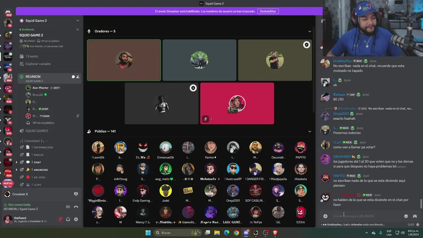This screenshot has width=423, height=238.
Task: Open the taskbar volume icon
Action: click(403, 233)
